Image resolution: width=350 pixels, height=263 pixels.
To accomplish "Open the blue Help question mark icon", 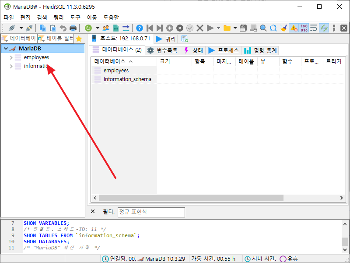I will pyautogui.click(x=140, y=28).
